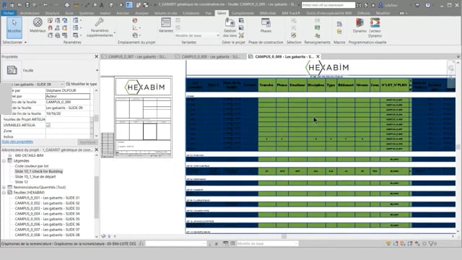Collapse the Légendes tree node

(x=4, y=160)
